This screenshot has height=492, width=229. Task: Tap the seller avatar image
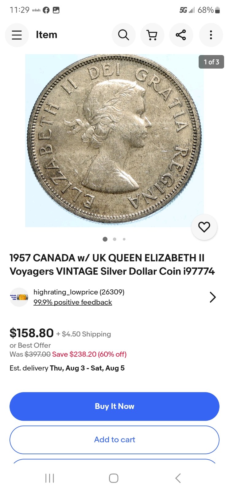(19, 297)
